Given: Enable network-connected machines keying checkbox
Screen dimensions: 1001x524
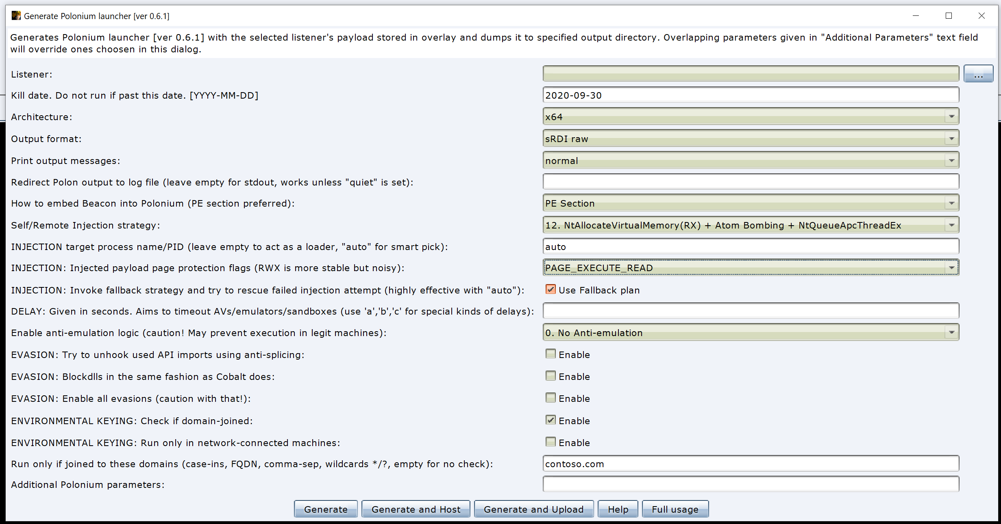Looking at the screenshot, I should point(551,442).
